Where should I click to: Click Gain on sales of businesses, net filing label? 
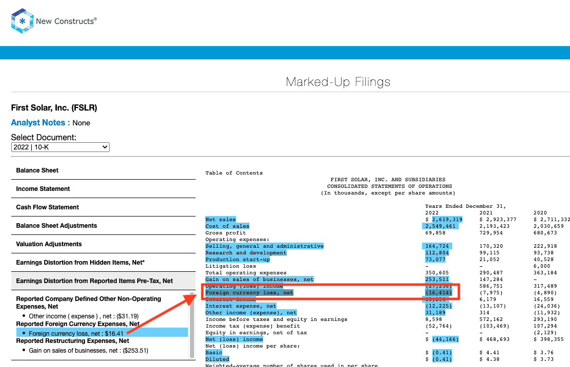[x=259, y=279]
